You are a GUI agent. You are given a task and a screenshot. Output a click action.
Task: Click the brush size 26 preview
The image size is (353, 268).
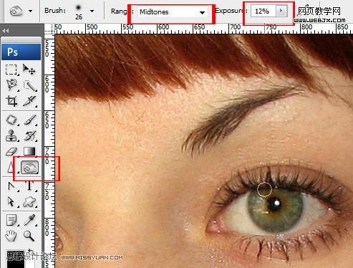pos(79,11)
